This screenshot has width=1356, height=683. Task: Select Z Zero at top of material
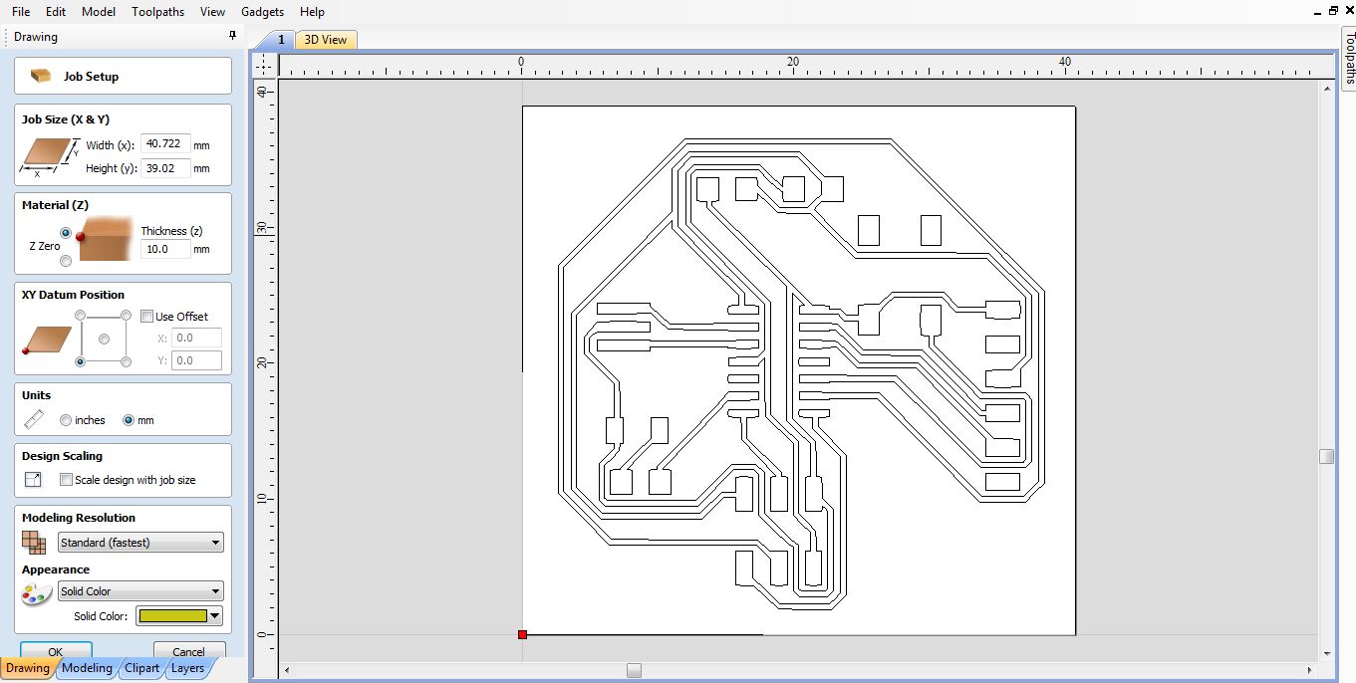66,232
